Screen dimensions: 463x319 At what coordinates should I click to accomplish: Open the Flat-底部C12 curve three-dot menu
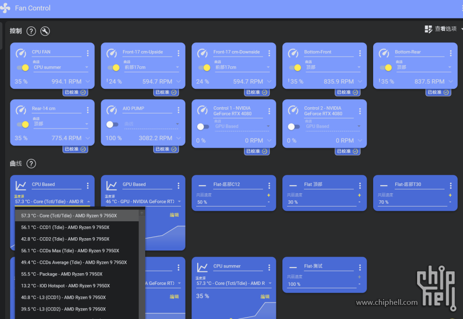pos(269,186)
